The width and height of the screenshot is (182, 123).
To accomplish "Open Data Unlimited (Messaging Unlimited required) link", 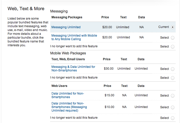I will 69,107.
